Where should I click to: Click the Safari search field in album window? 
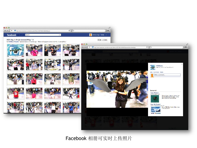click(x=89, y=31)
